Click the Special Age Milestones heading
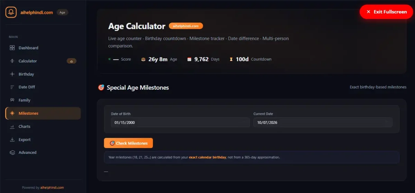Image resolution: width=415 pixels, height=193 pixels. pyautogui.click(x=138, y=88)
